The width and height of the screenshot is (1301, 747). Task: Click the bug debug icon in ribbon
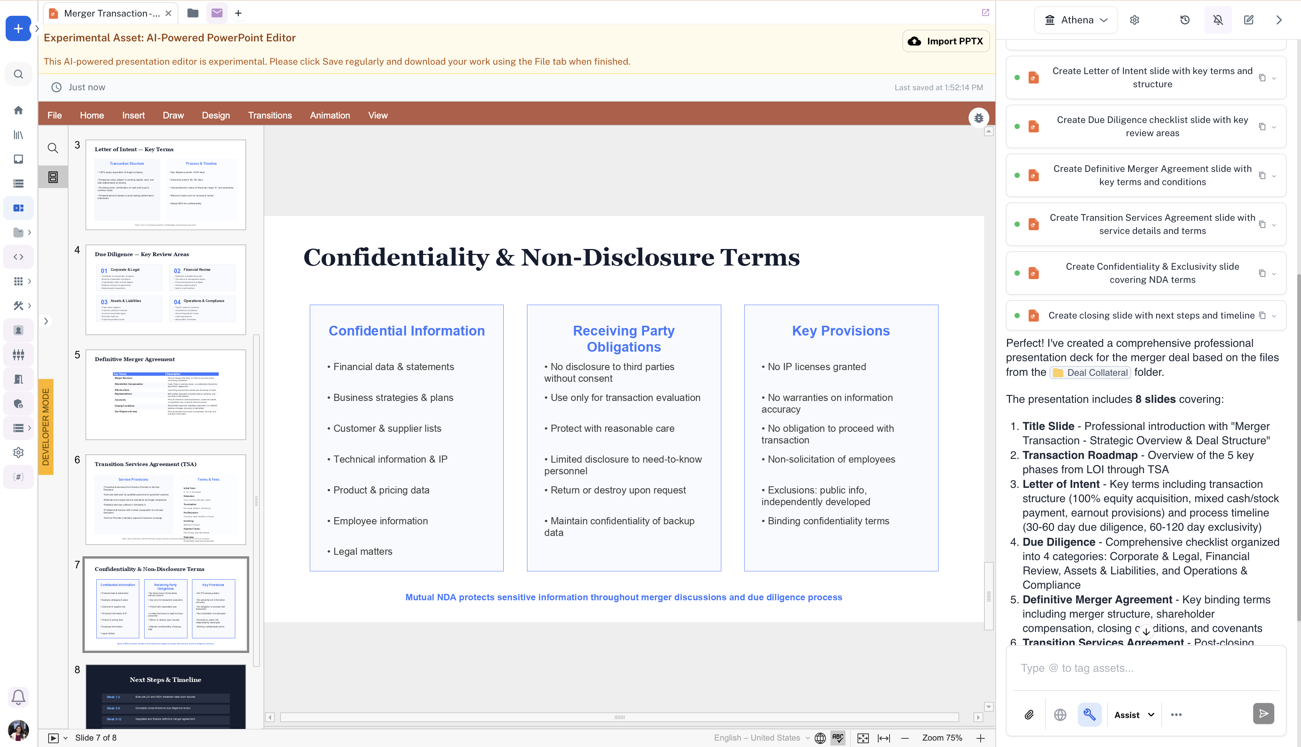979,117
